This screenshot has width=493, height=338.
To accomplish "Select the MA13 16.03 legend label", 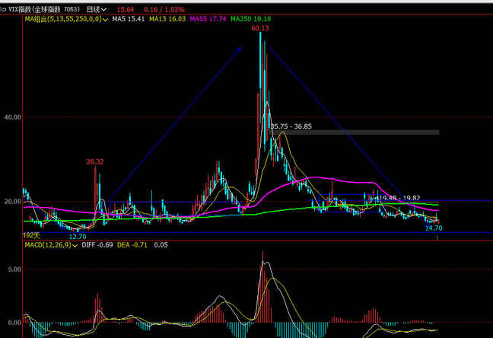I will [167, 19].
